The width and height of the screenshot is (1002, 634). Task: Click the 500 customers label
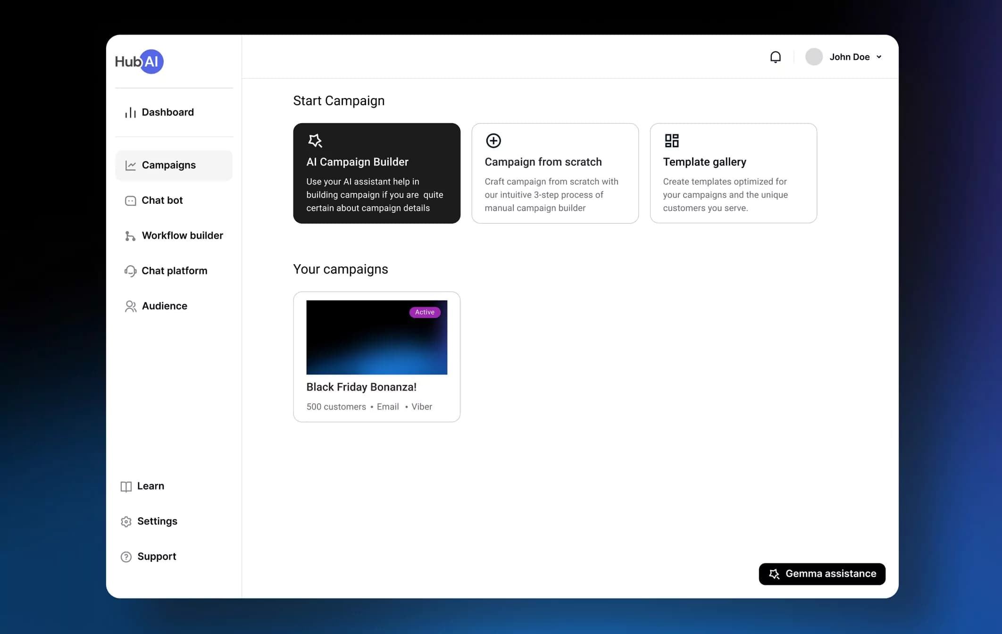point(336,407)
